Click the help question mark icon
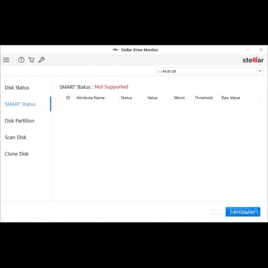Image resolution: width=268 pixels, height=268 pixels. click(21, 60)
